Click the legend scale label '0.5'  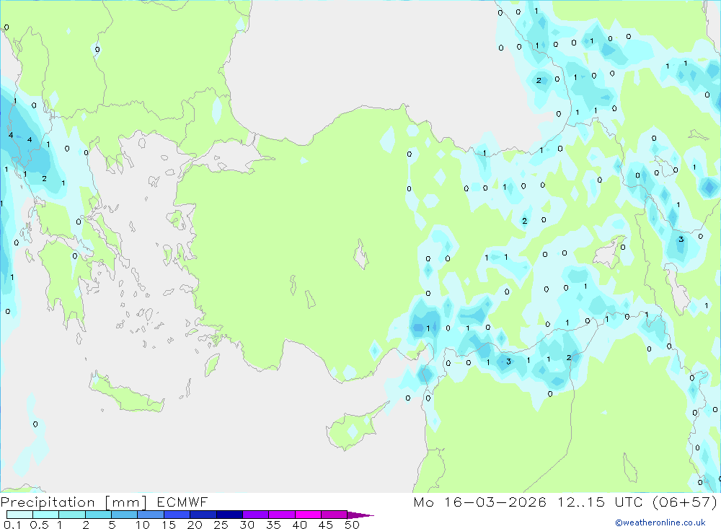pyautogui.click(x=39, y=525)
